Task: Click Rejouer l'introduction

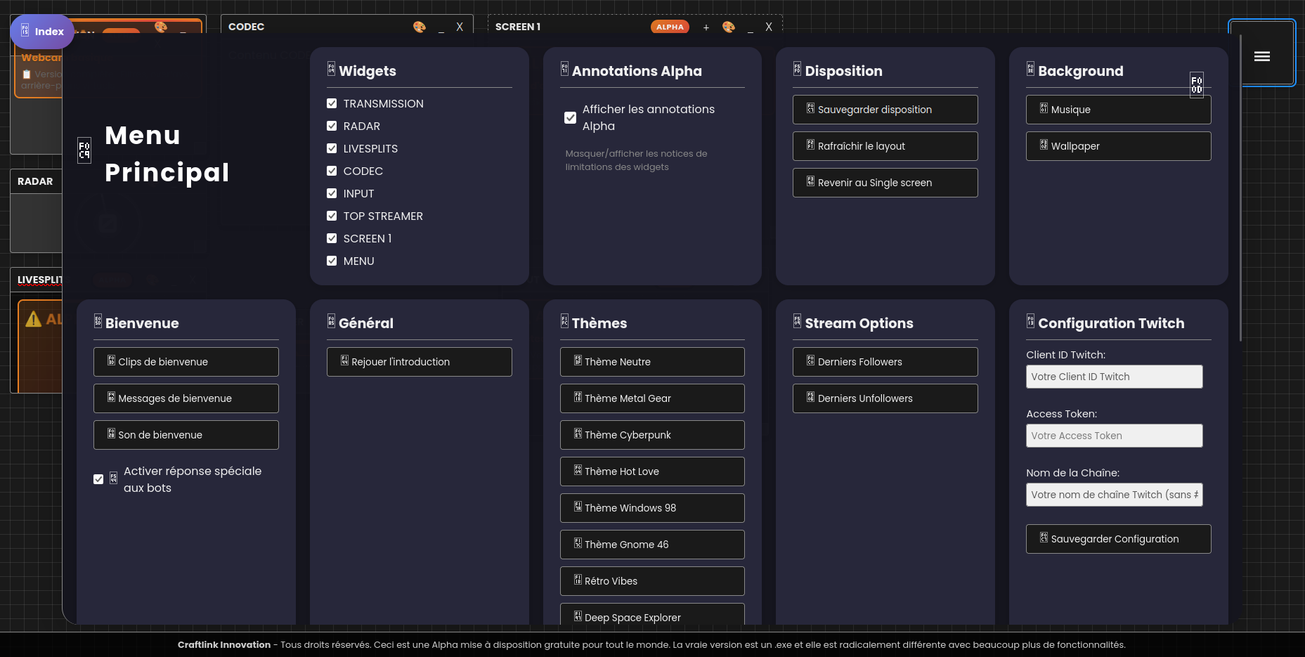Action: point(419,361)
